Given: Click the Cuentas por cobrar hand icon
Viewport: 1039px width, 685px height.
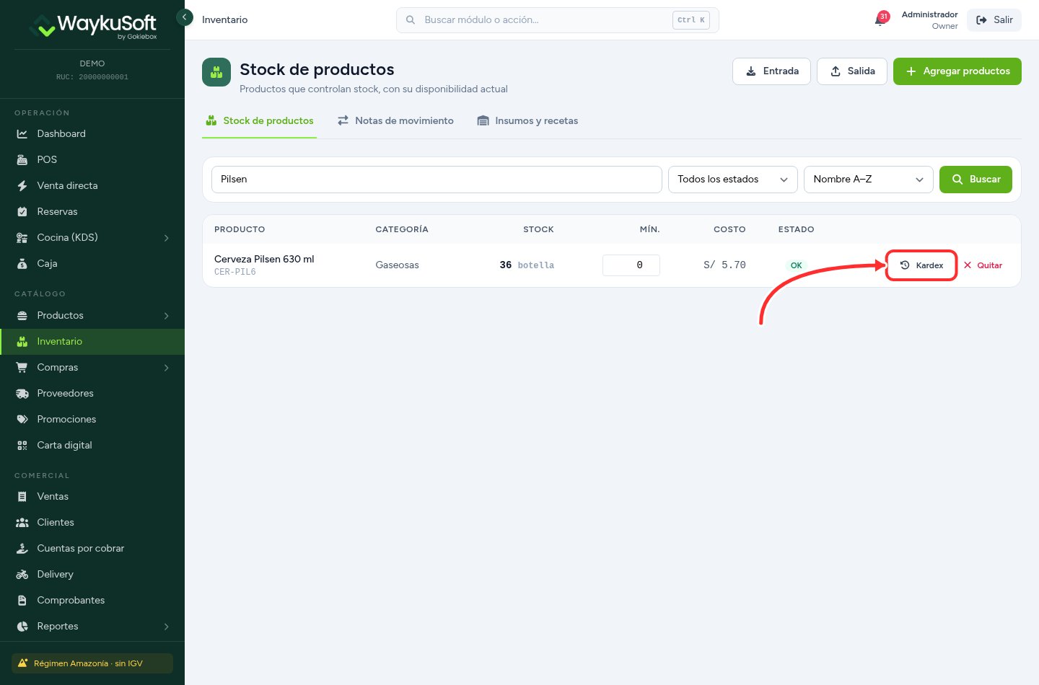Looking at the screenshot, I should 22,548.
